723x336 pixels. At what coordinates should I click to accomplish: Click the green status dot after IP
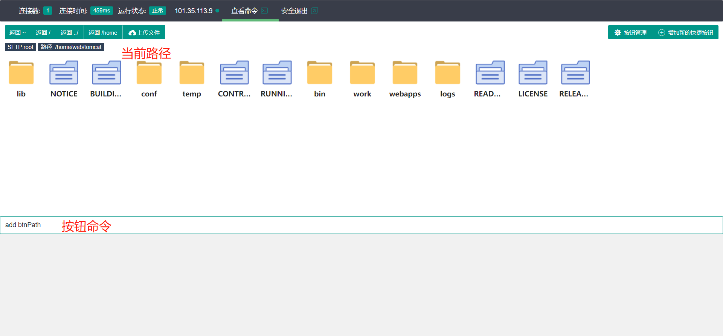point(217,11)
